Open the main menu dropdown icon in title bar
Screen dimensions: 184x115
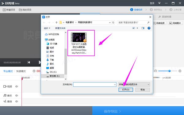click(x=159, y=3)
